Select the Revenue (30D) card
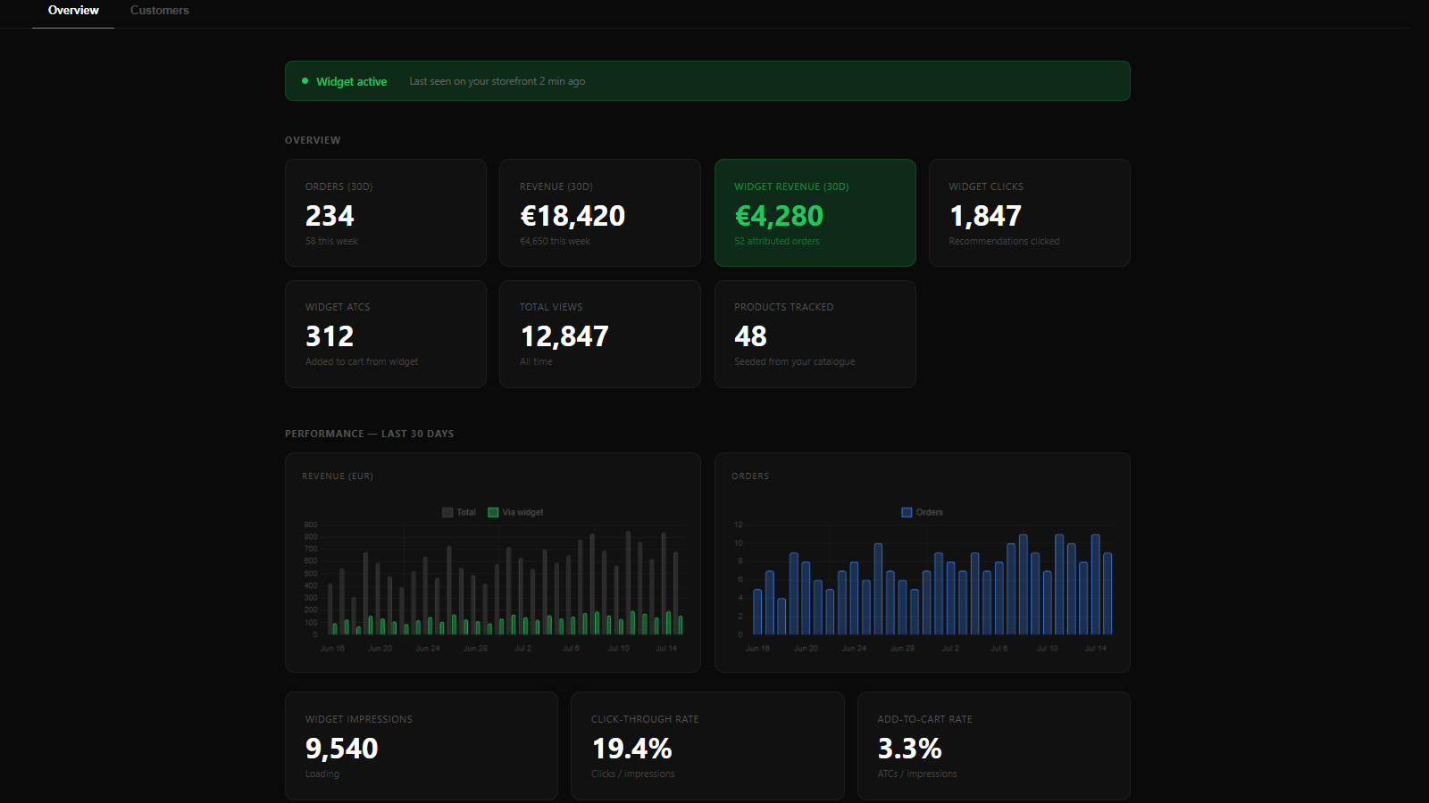Viewport: 1429px width, 803px height. tap(600, 212)
